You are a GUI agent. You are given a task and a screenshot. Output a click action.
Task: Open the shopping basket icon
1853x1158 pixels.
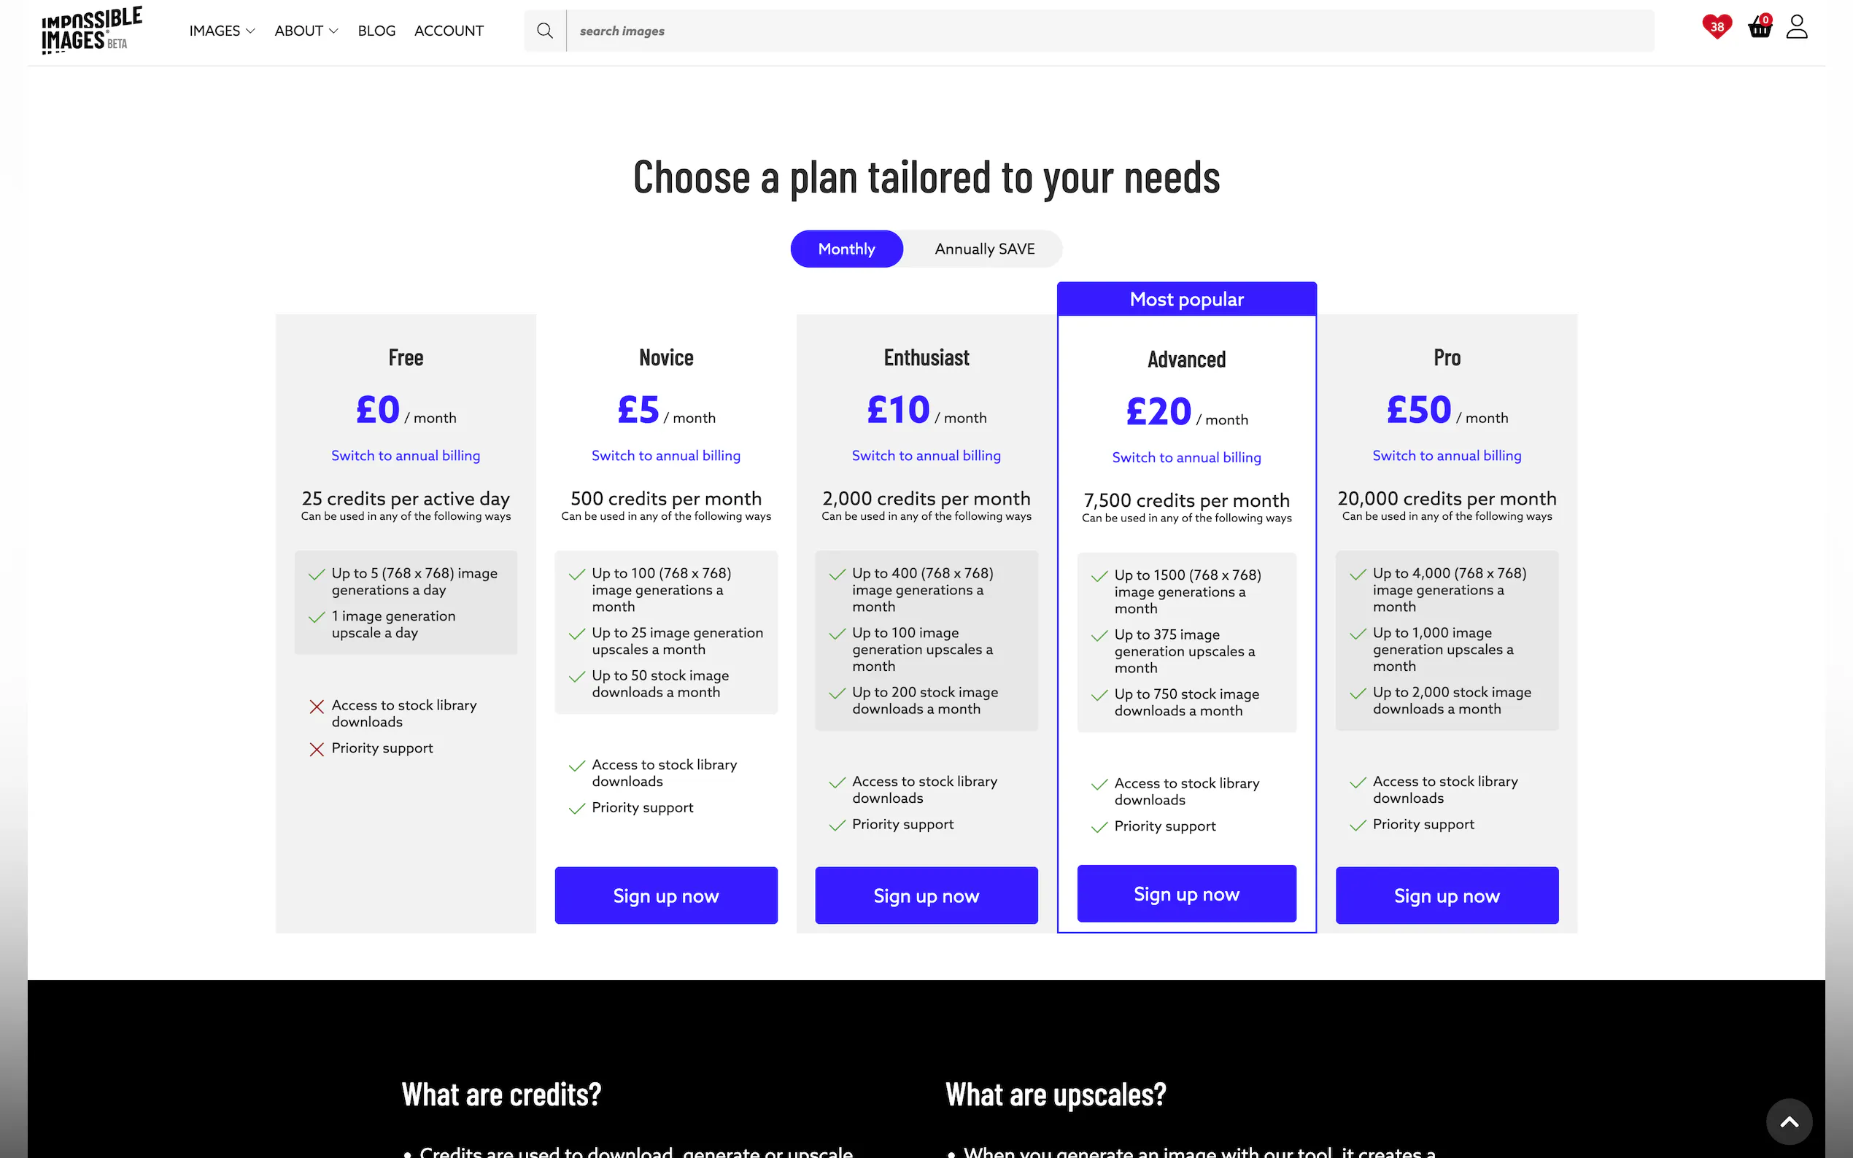tap(1760, 28)
